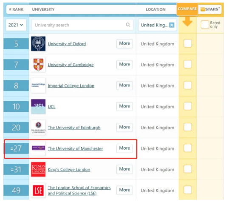228x202 pixels.
Task: Click the University of Oxford crest logo
Action: 38,44
